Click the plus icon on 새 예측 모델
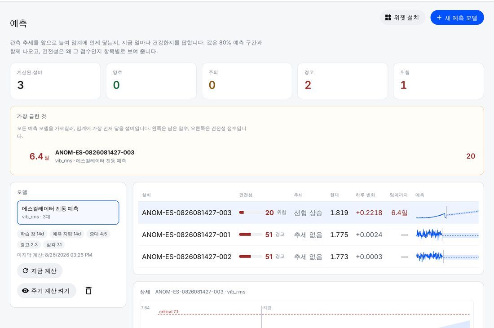This screenshot has width=494, height=328. pyautogui.click(x=439, y=18)
